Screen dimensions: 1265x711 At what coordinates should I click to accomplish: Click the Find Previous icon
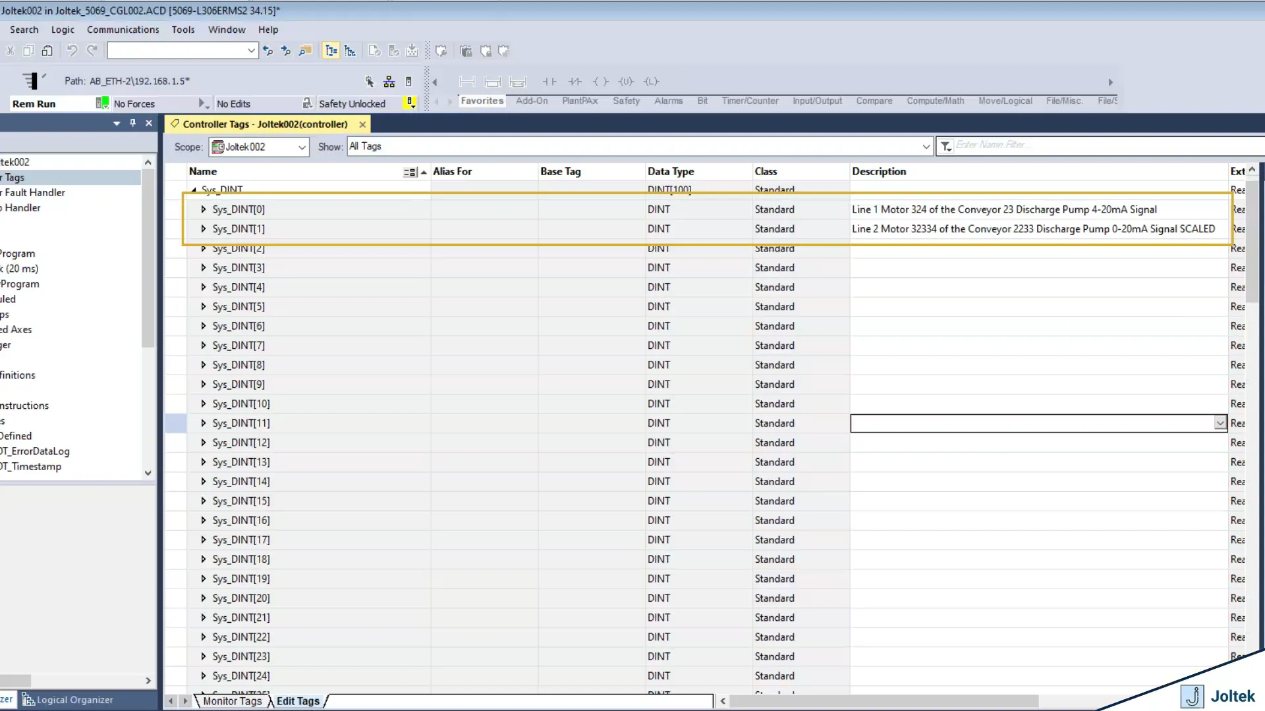click(x=267, y=51)
